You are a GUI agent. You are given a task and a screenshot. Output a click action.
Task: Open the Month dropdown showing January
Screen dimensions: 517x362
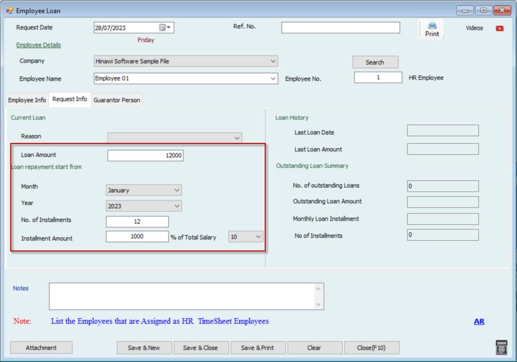click(x=177, y=190)
